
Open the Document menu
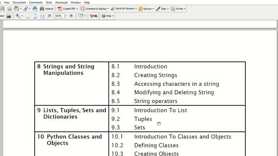(x=19, y=3)
